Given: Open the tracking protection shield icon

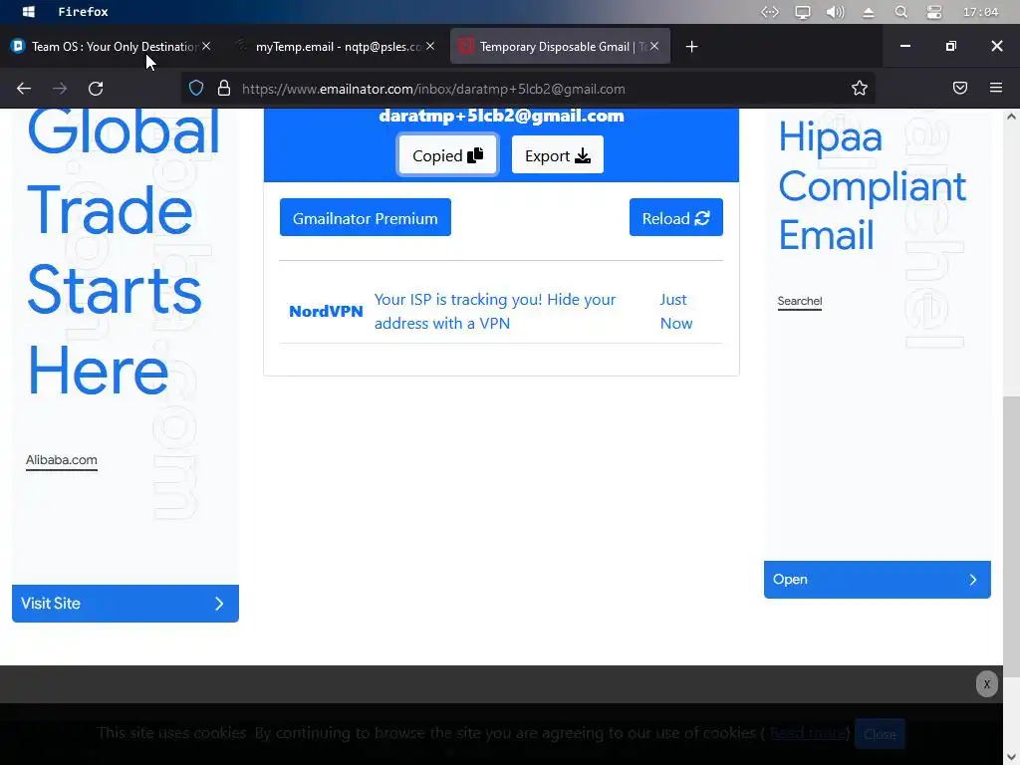Looking at the screenshot, I should point(196,89).
